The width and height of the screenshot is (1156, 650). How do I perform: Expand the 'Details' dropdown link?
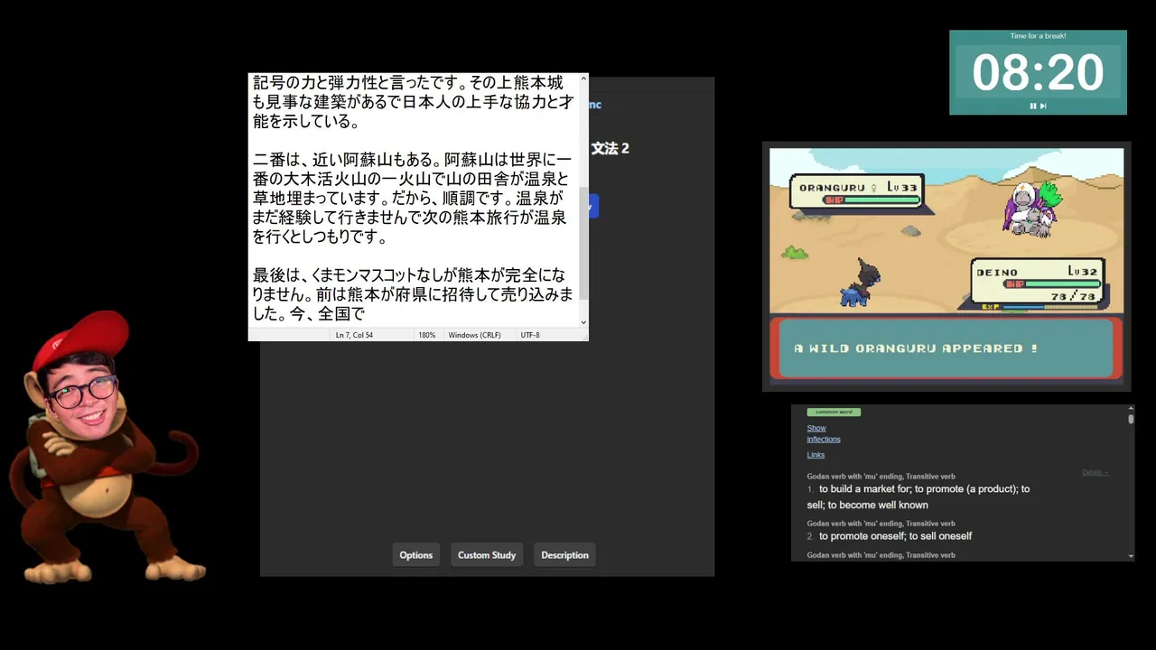[1095, 472]
